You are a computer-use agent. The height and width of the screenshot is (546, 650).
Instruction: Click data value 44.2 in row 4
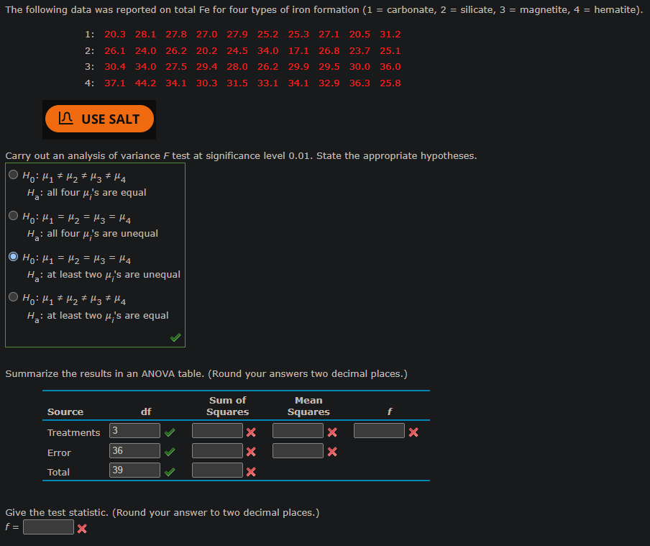point(145,83)
